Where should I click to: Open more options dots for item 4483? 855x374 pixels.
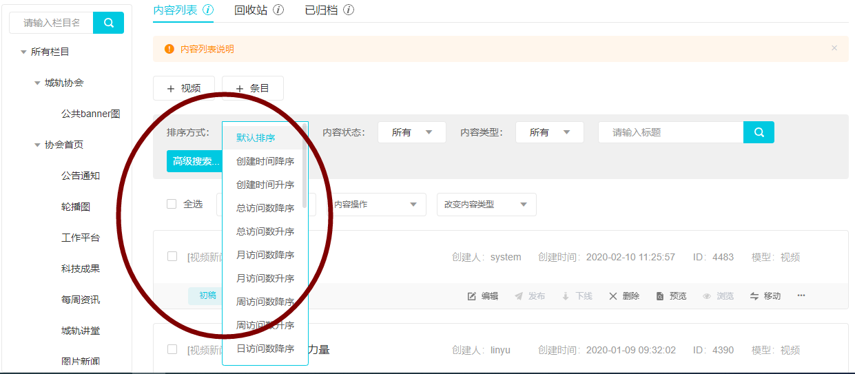(801, 296)
